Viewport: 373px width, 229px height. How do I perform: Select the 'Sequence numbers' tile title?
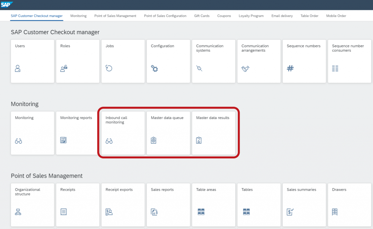point(303,46)
